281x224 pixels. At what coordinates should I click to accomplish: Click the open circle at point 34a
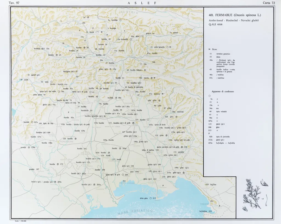coord(141,64)
